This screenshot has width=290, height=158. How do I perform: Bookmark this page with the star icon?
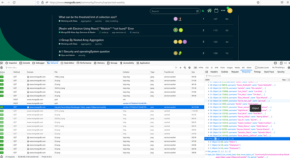pyautogui.click(x=258, y=3)
